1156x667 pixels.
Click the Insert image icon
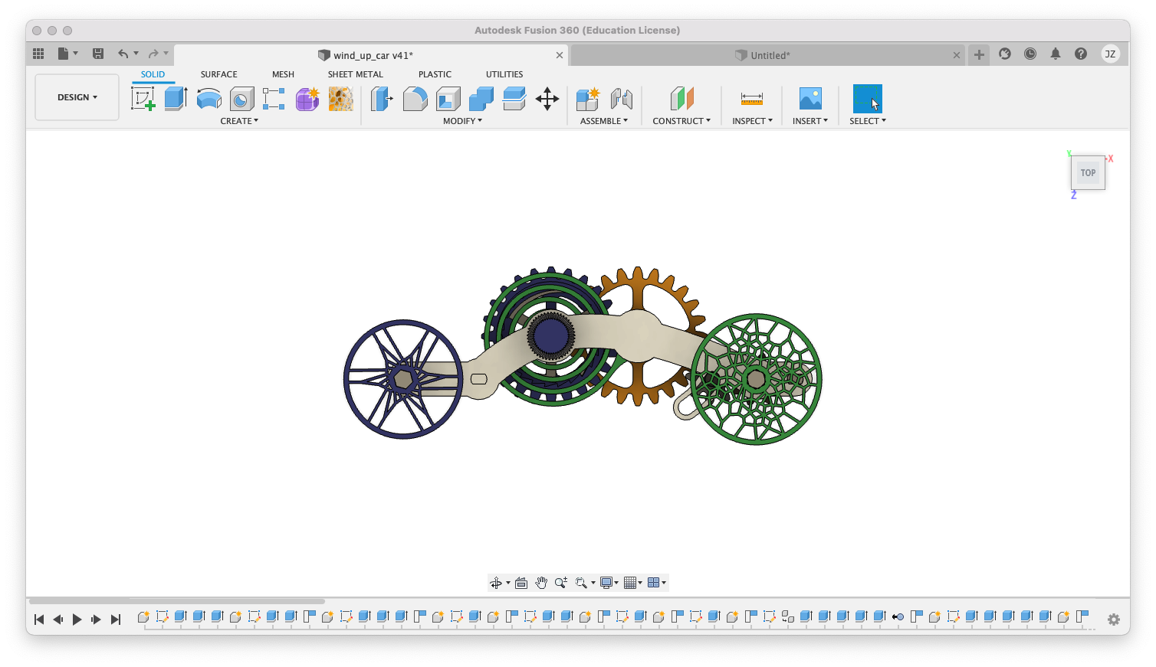tap(810, 99)
